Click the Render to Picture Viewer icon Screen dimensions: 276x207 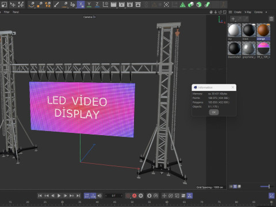tap(122, 4)
